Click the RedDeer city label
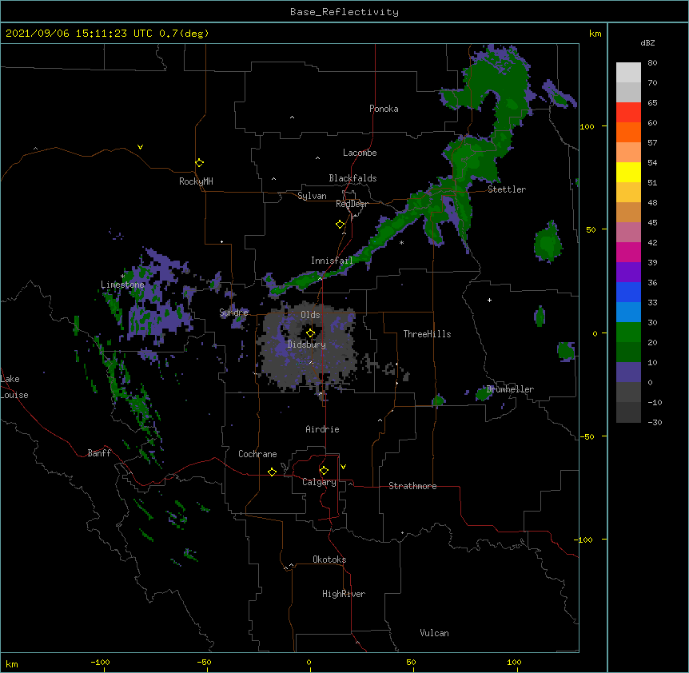The image size is (689, 673). point(352,204)
